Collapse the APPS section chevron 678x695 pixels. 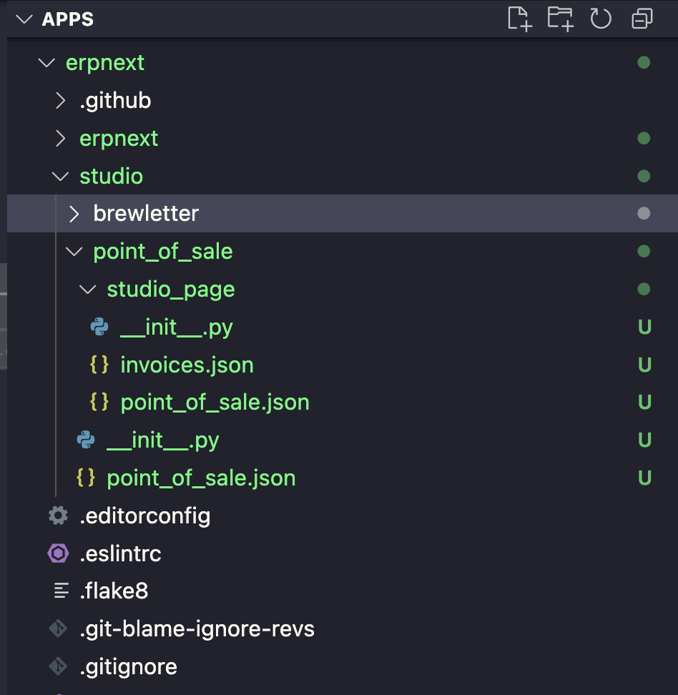(24, 19)
